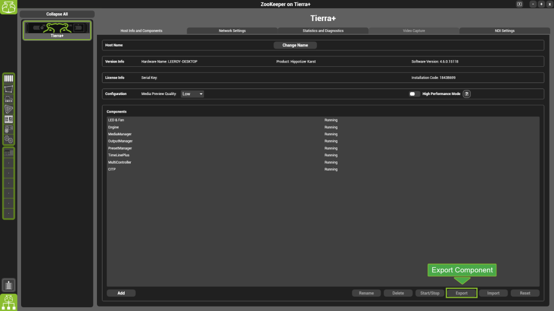Open the media manager film-and-music icon
The height and width of the screenshot is (311, 554).
click(x=8, y=119)
